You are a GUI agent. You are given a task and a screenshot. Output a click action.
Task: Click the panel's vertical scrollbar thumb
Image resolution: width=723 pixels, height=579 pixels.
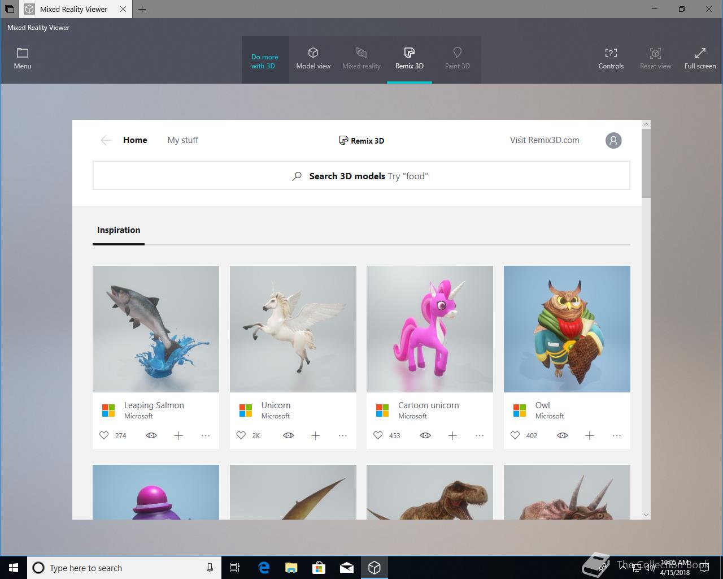tap(646, 163)
